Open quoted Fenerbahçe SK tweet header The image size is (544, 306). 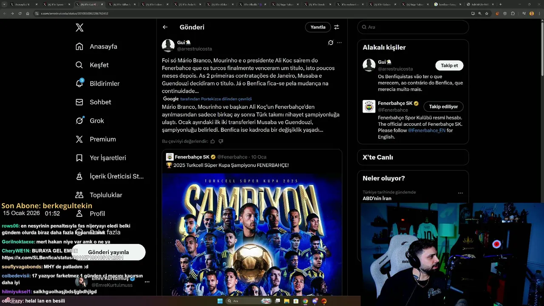[x=216, y=157]
